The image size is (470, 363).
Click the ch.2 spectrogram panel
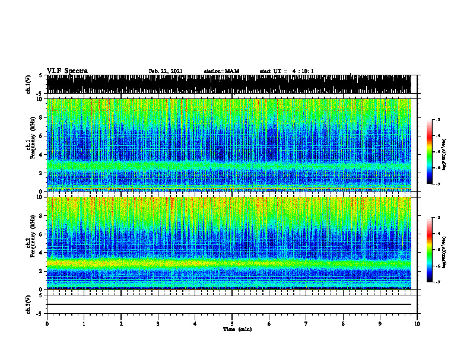point(228,243)
